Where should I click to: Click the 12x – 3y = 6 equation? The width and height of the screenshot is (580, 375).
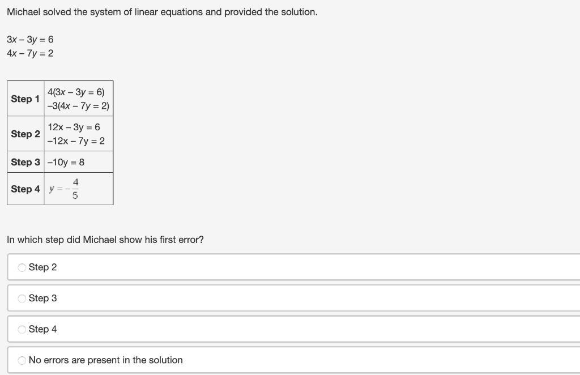click(x=74, y=127)
